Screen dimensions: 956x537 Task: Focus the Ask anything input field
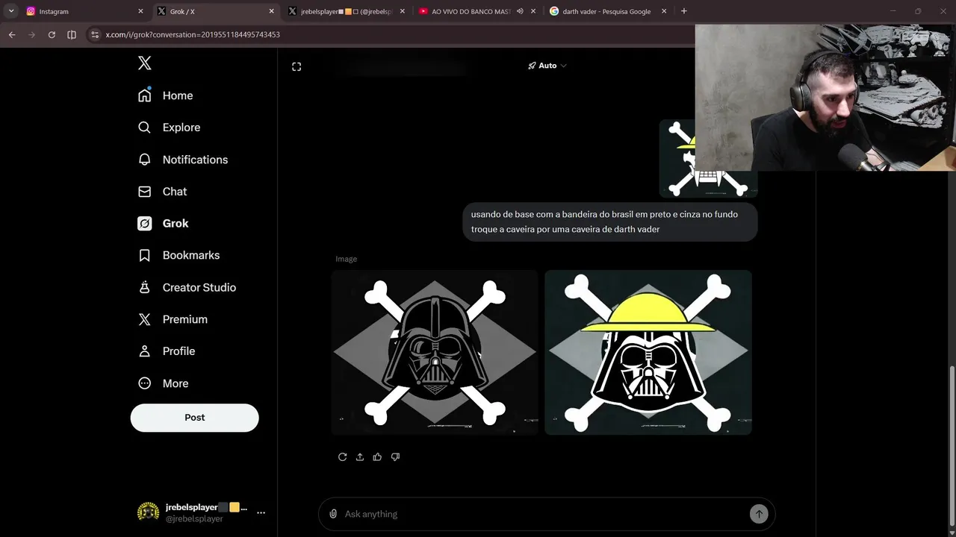pos(545,514)
